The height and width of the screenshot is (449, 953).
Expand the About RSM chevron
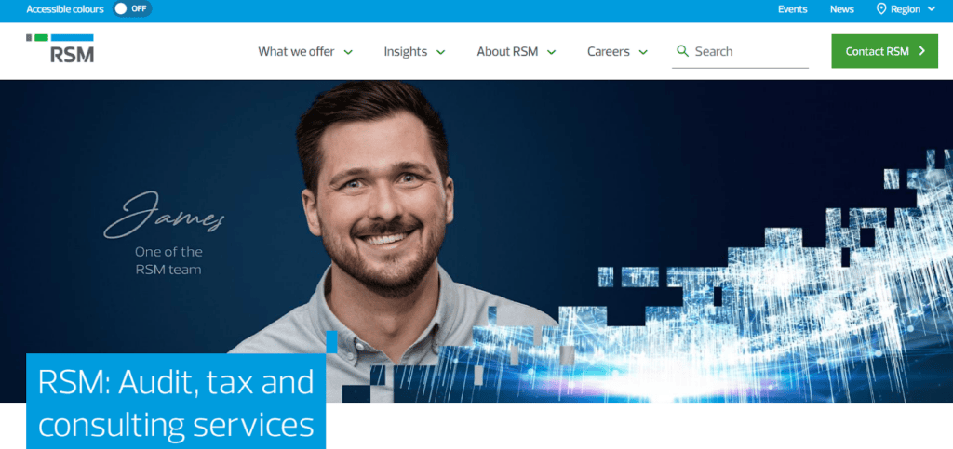click(551, 52)
